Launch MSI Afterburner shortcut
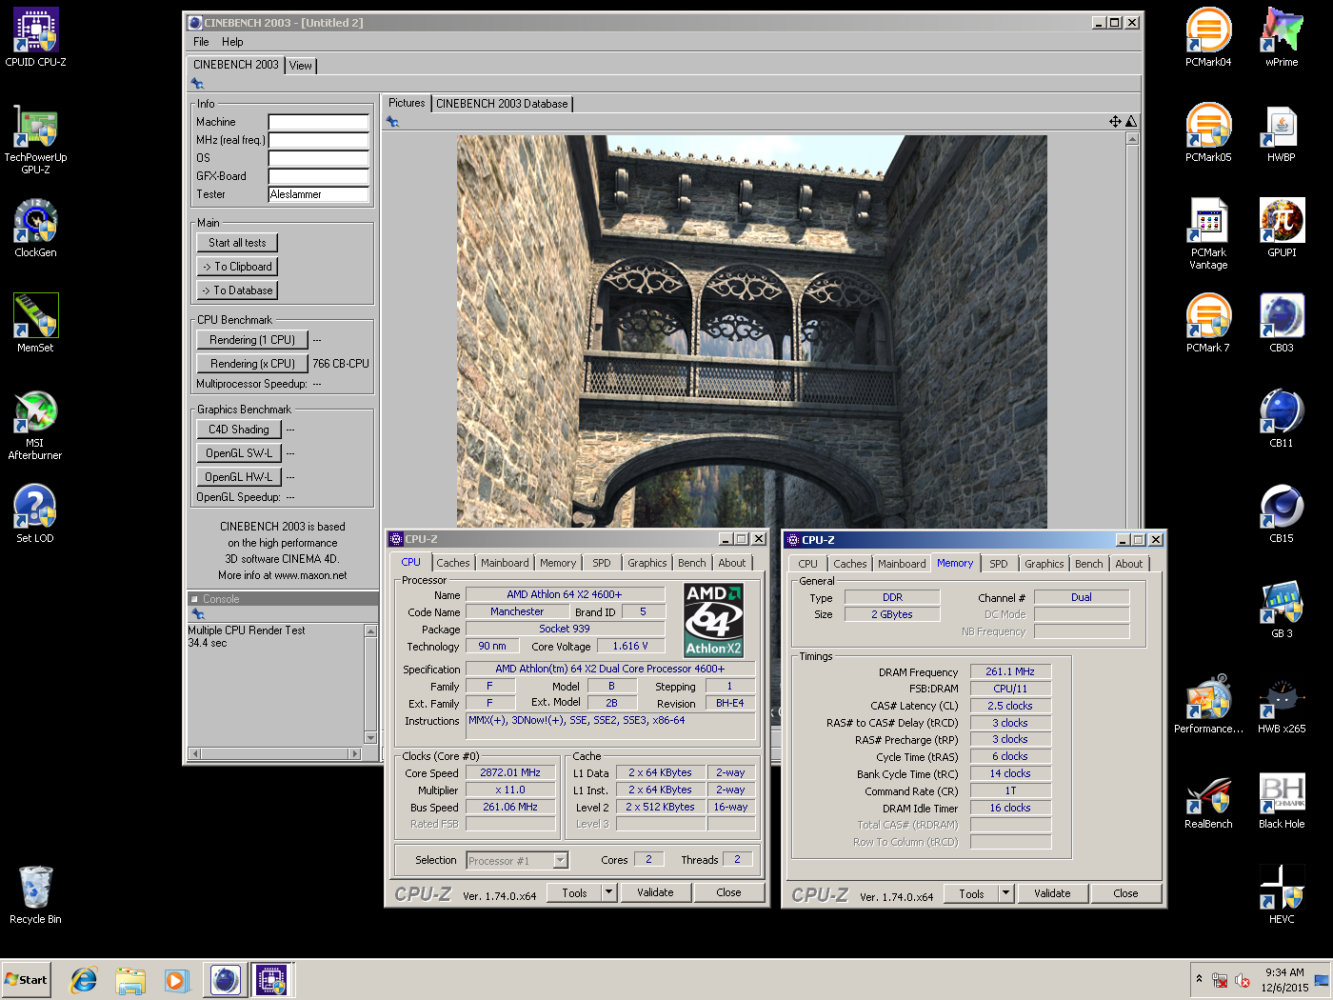 (35, 425)
